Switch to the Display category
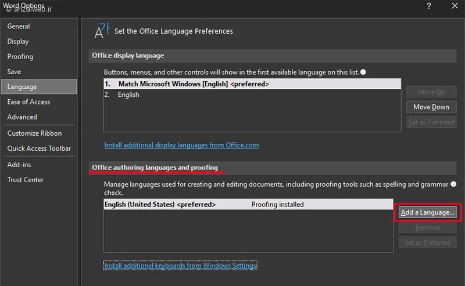 [x=18, y=41]
